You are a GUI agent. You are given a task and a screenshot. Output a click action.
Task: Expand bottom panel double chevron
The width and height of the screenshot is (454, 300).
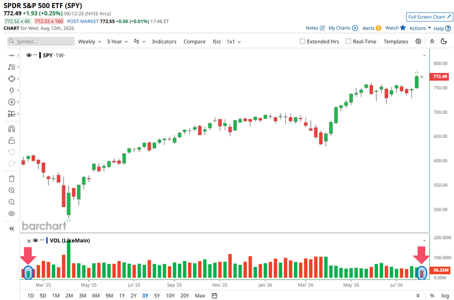pos(418,295)
